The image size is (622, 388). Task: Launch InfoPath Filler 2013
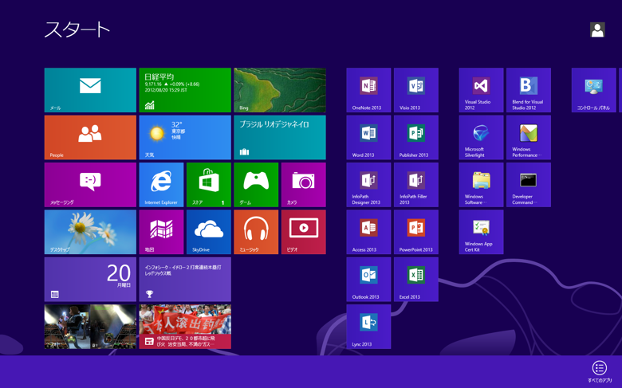click(416, 185)
